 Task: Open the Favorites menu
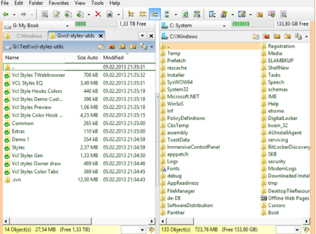pos(58,3)
